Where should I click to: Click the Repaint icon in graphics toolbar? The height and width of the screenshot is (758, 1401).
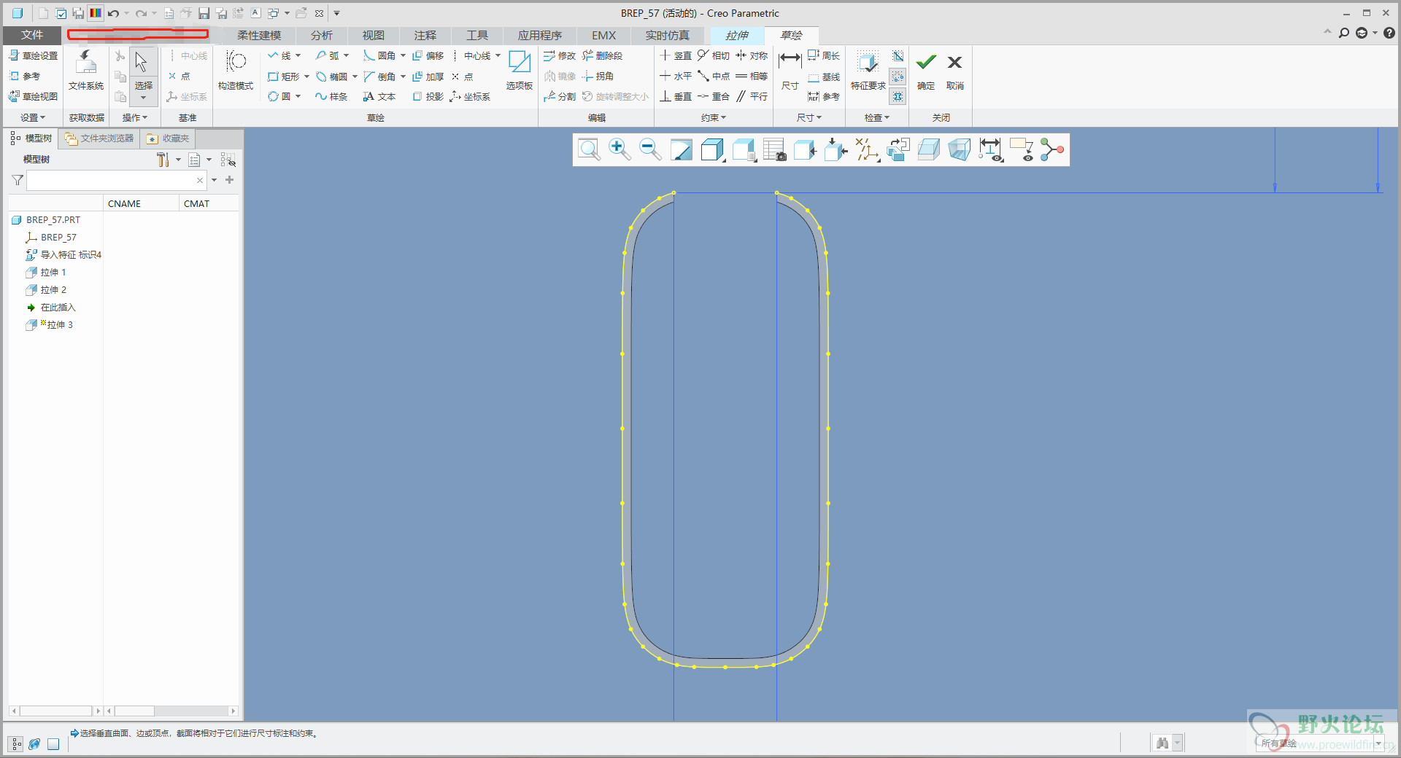681,150
